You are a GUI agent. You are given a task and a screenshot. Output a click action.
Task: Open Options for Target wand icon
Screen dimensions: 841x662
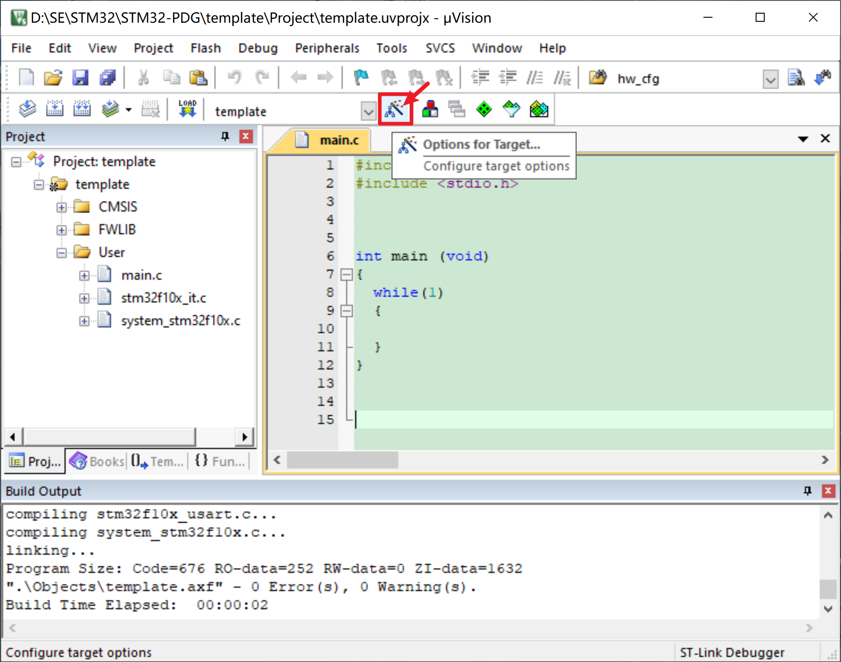pos(395,110)
